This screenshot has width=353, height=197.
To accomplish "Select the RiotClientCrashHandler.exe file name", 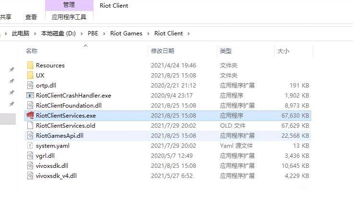I will pos(73,95).
